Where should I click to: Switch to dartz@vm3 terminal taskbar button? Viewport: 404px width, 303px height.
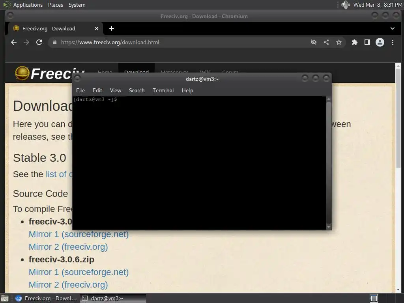[113, 298]
